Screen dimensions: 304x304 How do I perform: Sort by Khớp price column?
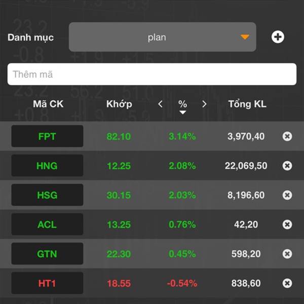tap(119, 104)
